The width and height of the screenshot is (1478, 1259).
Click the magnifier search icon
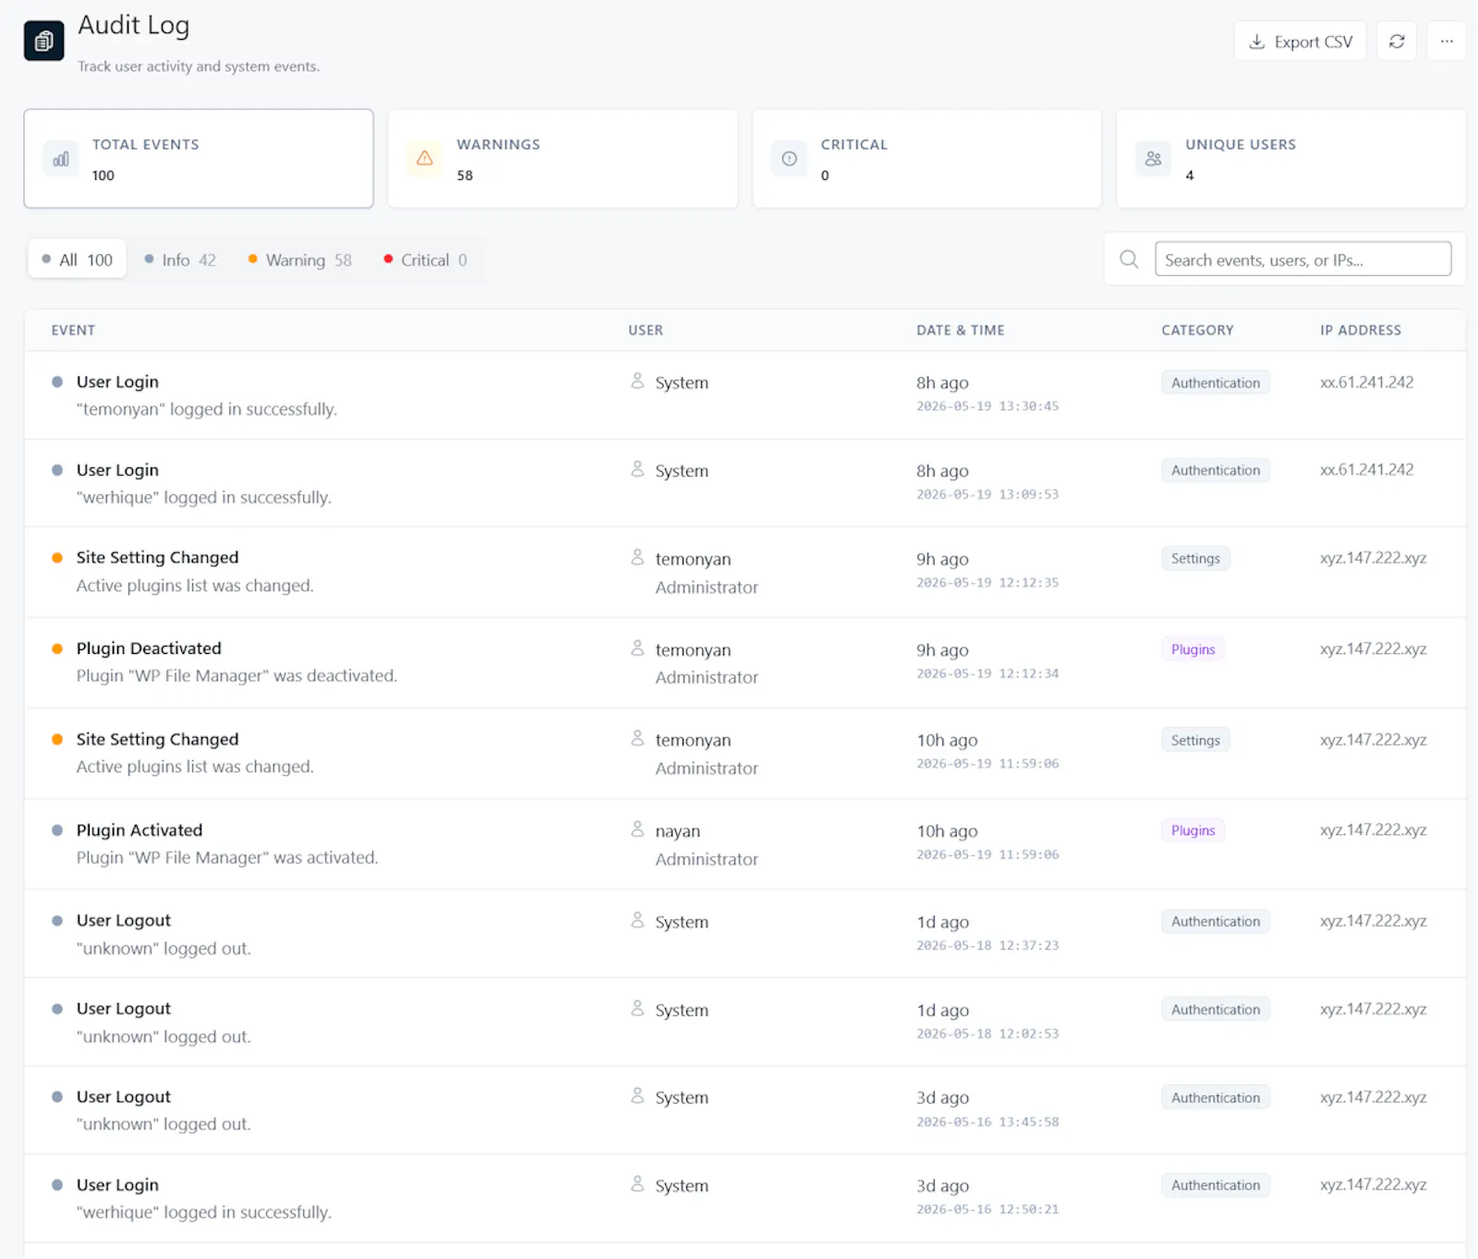[1129, 260]
